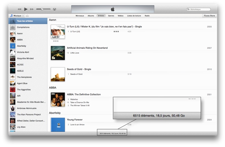Set the three-star rating on U-Turn track
The width and height of the screenshot is (225, 147).
pos(116,32)
